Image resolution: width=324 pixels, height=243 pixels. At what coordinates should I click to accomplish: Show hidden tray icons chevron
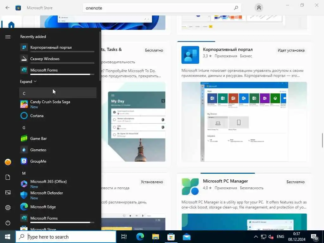point(256,237)
